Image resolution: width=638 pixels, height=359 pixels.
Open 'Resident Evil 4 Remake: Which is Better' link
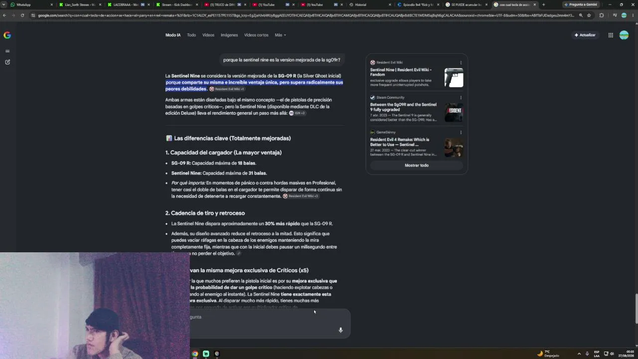[x=400, y=142]
